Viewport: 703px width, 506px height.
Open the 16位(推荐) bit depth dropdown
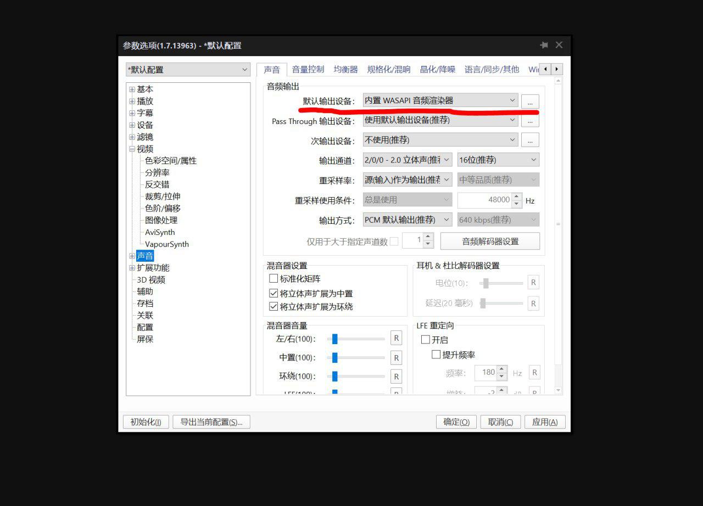tap(498, 160)
